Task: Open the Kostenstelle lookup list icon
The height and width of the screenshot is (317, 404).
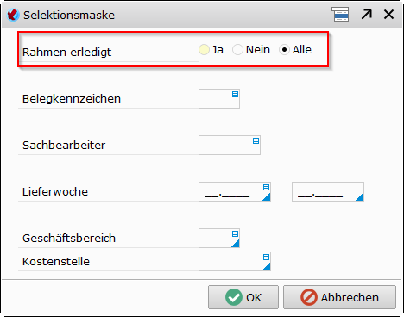Action: tap(266, 258)
